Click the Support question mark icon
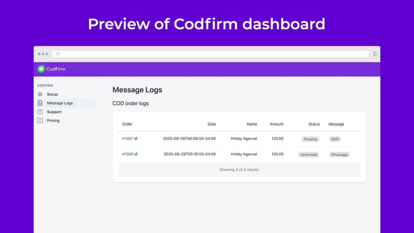 (x=40, y=112)
